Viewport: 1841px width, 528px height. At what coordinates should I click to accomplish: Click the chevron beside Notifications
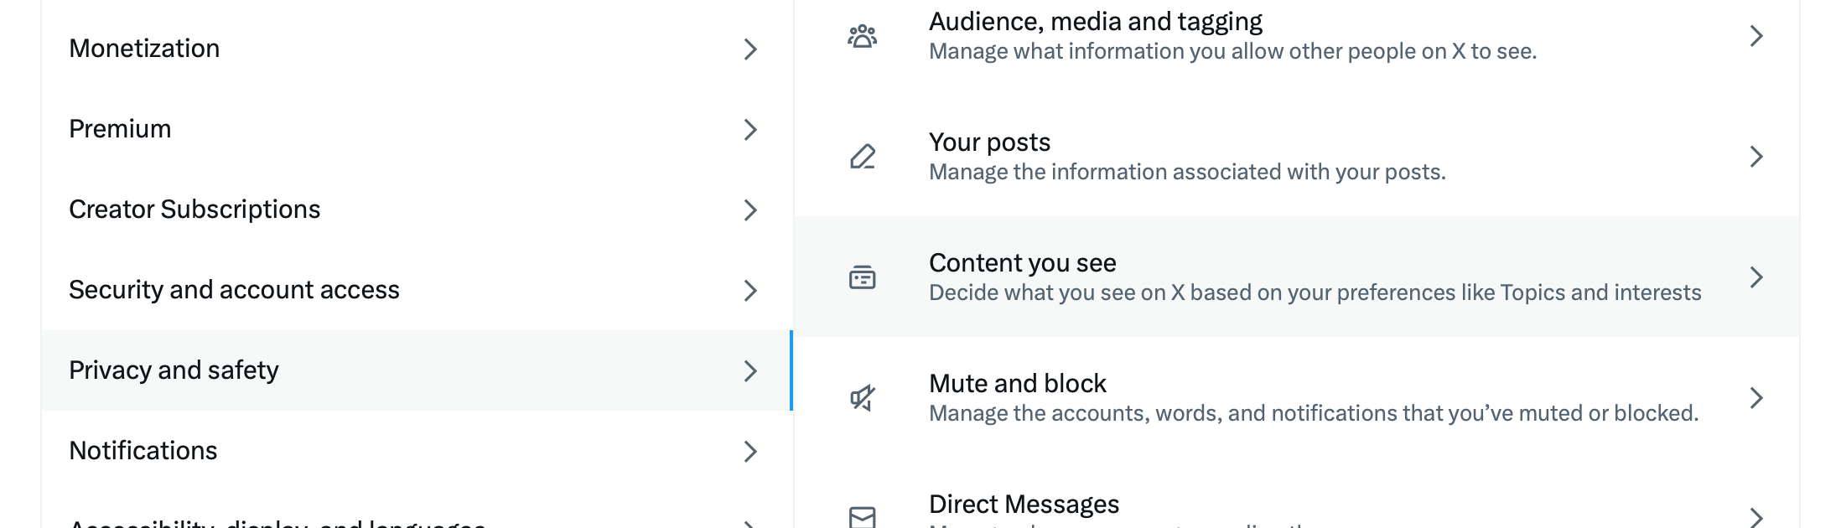(750, 452)
